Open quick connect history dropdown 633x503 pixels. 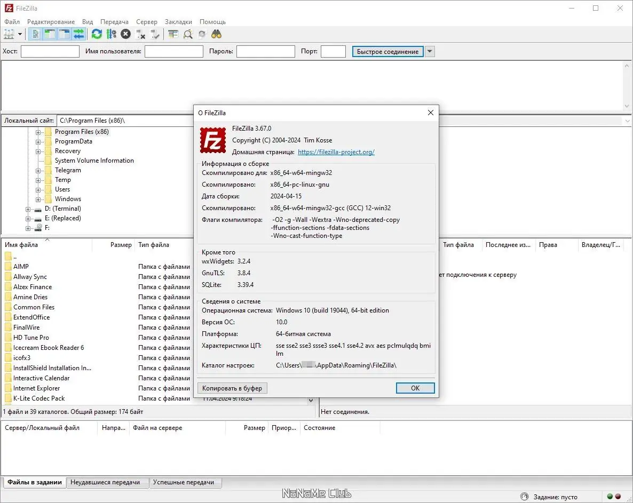pos(430,51)
